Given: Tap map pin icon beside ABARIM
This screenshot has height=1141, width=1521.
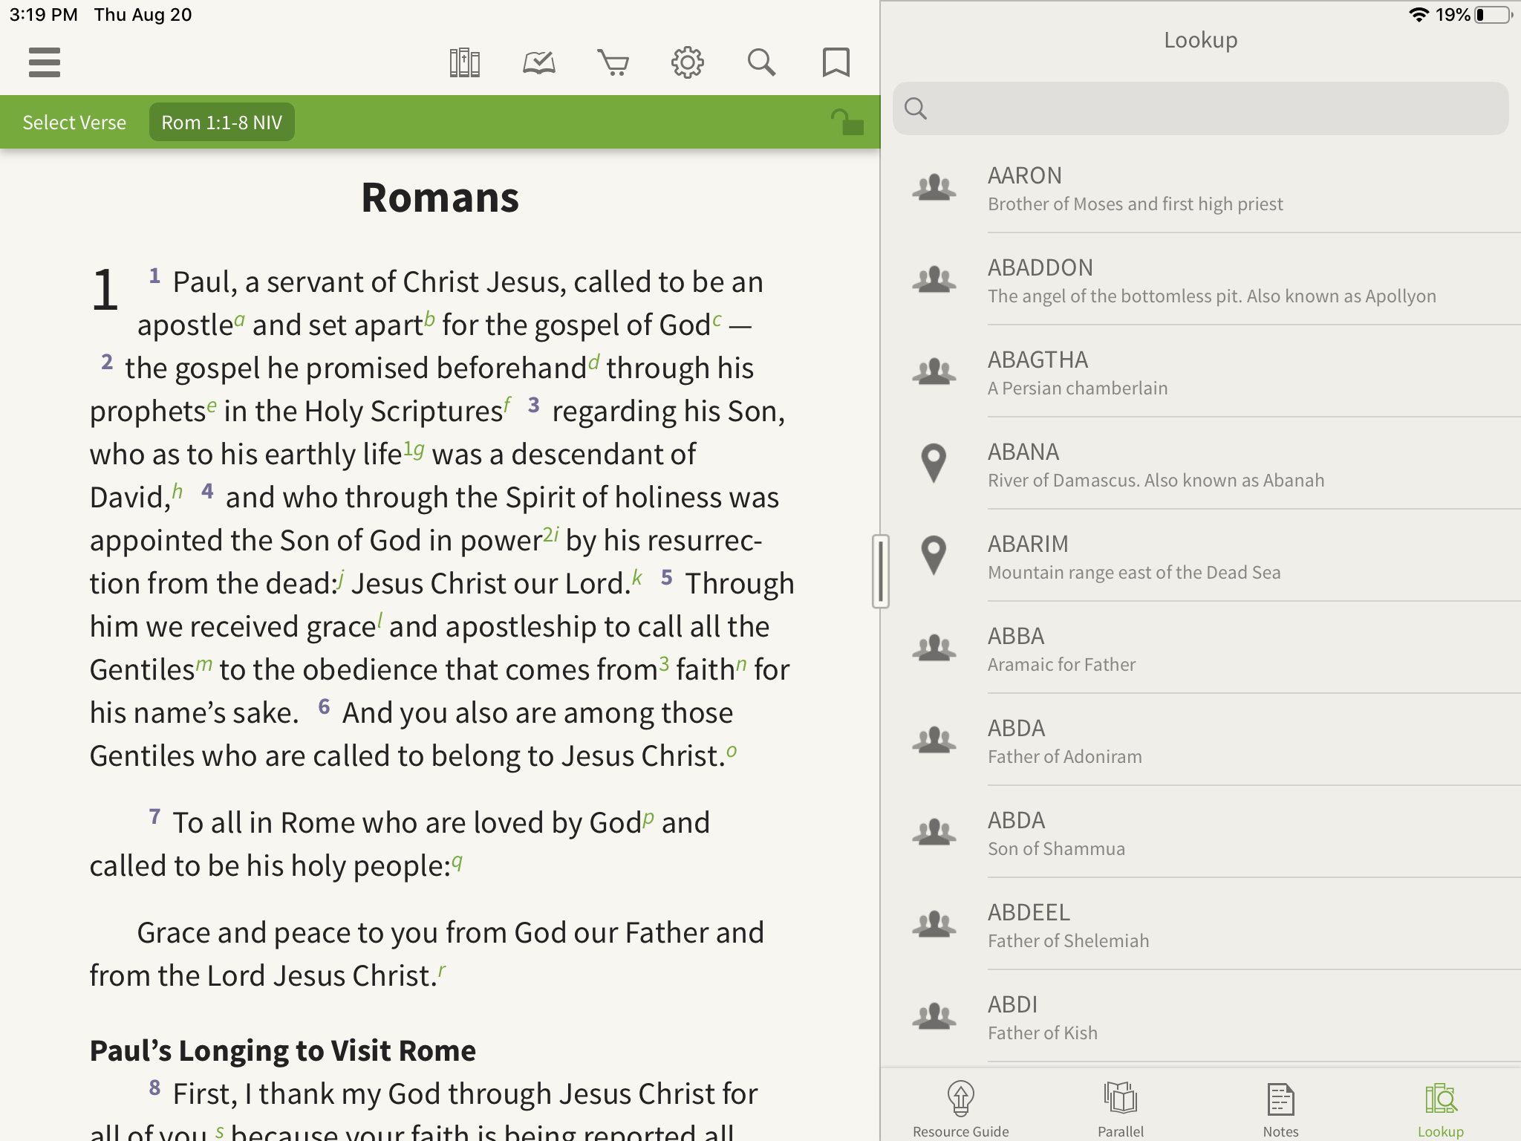Looking at the screenshot, I should [934, 556].
